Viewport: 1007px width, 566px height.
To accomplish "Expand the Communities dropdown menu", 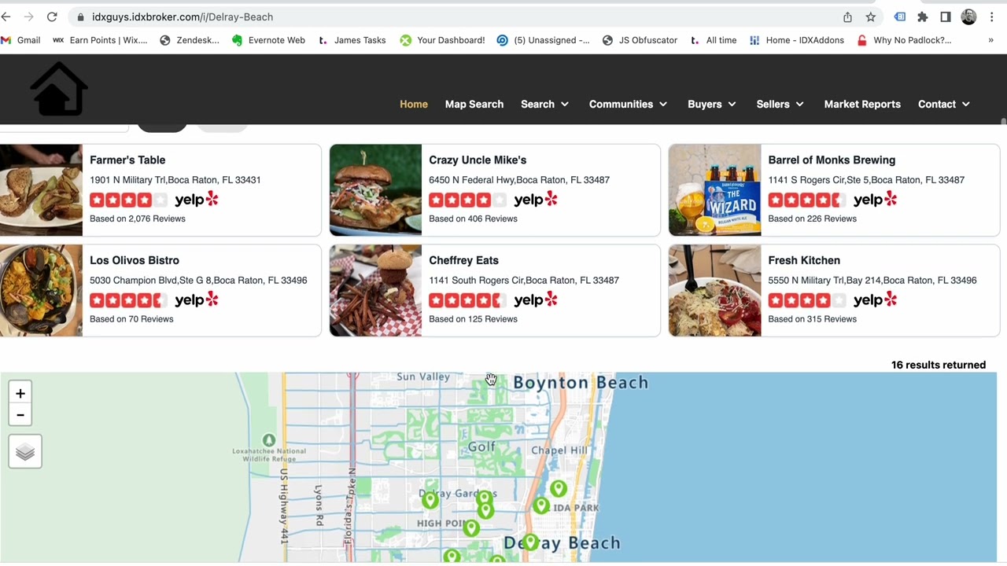I will [x=628, y=104].
